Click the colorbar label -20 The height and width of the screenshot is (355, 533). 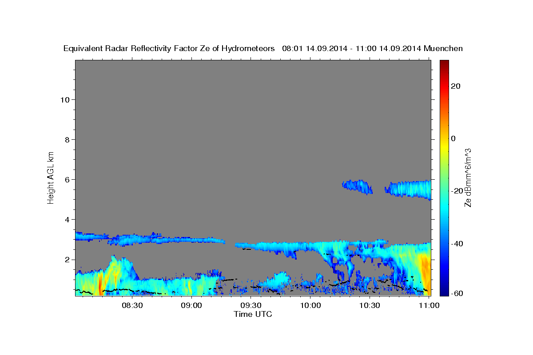457,191
